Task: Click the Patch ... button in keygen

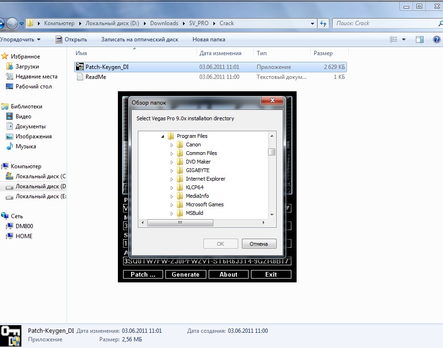Action: (x=143, y=274)
